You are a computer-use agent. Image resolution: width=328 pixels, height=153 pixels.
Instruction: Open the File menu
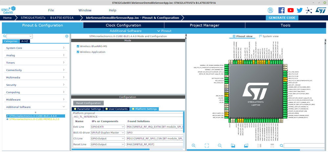(x=51, y=10)
